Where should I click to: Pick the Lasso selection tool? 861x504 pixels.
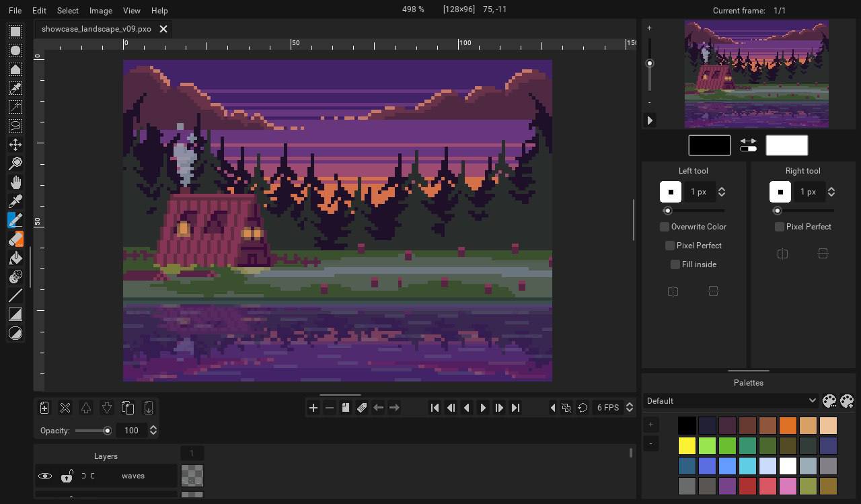pyautogui.click(x=15, y=126)
